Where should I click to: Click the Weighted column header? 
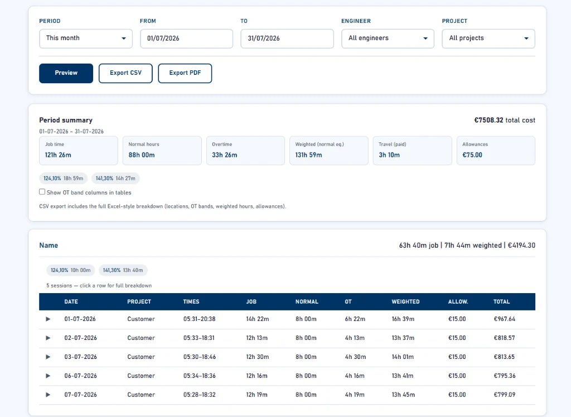(406, 302)
